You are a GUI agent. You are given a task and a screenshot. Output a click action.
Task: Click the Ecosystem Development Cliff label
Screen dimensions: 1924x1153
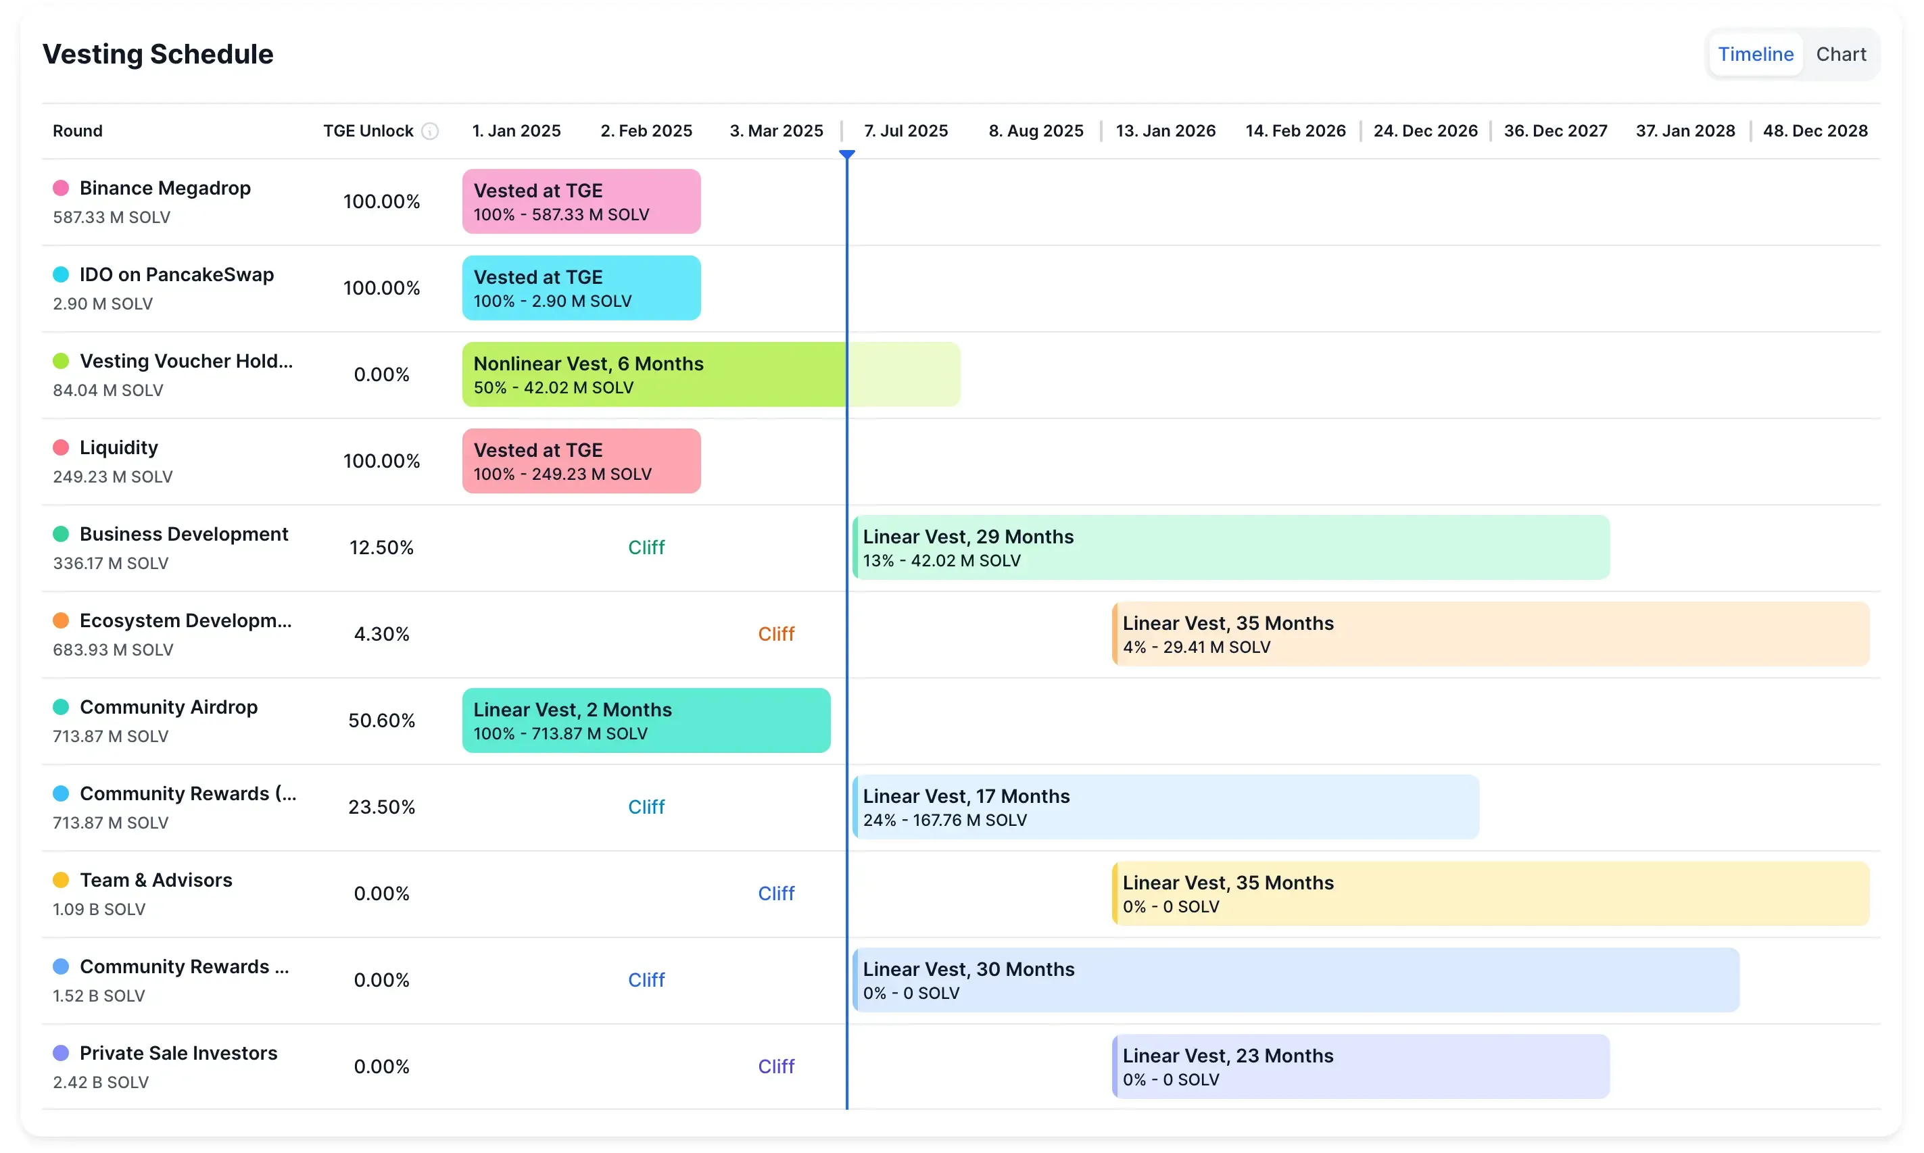pos(775,634)
